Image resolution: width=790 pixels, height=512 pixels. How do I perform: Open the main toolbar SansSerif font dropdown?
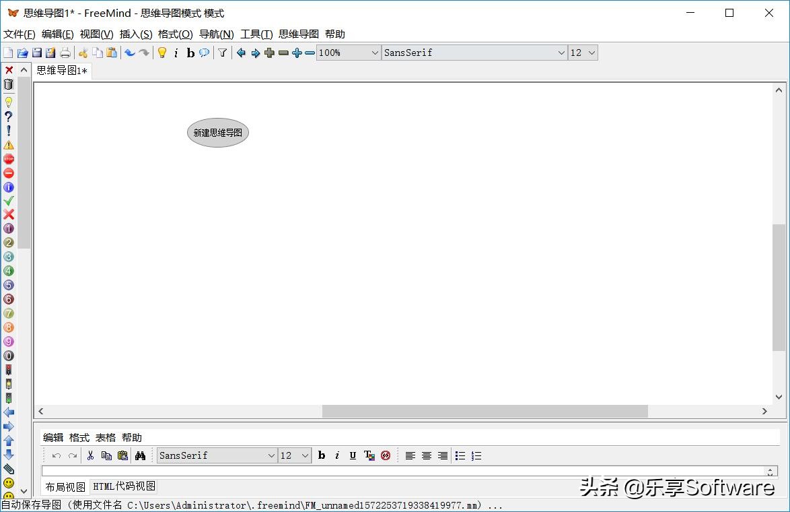(474, 53)
